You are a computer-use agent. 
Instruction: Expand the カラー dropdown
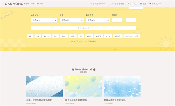pos(72,20)
